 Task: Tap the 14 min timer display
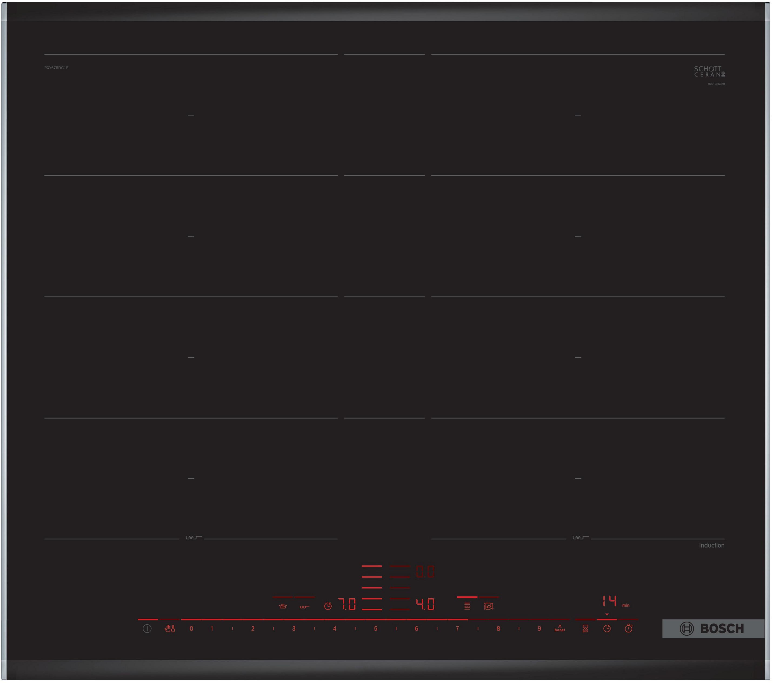(610, 601)
